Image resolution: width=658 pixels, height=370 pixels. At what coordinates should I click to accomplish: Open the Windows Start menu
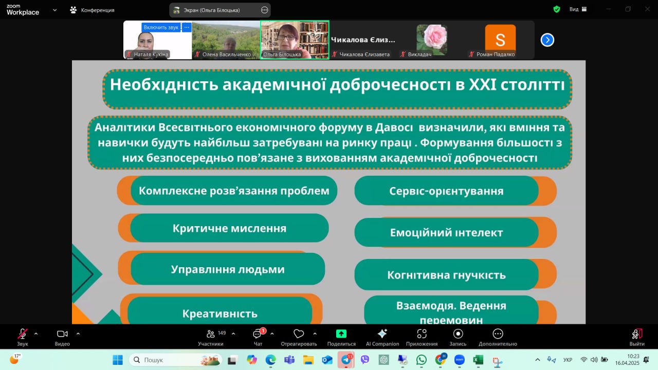coord(118,360)
